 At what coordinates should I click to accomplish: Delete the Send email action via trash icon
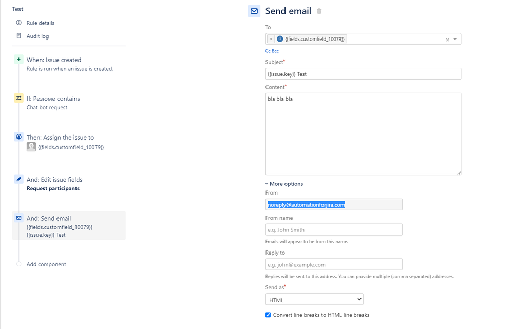319,11
